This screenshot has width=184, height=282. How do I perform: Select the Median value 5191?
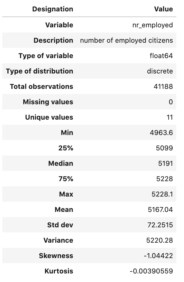tap(165, 164)
